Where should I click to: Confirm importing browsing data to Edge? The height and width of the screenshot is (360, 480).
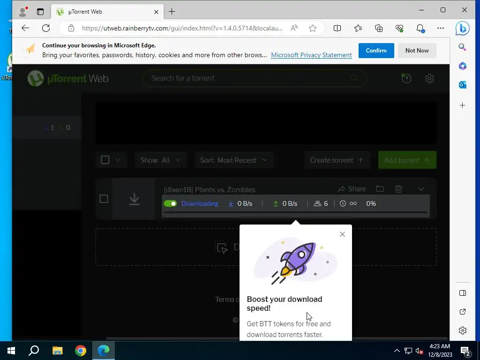[x=376, y=51]
